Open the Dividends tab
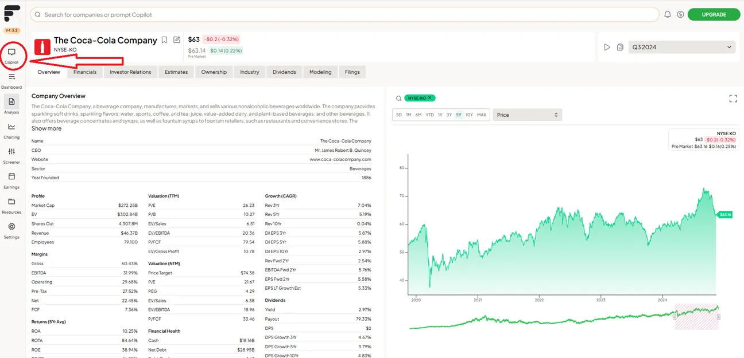Image resolution: width=744 pixels, height=358 pixels. pos(284,72)
